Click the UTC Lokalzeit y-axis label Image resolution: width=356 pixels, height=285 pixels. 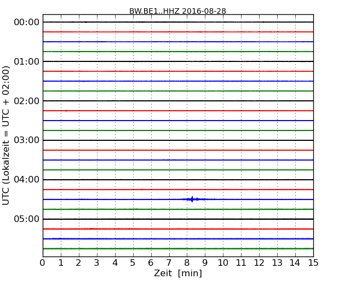(x=5, y=135)
